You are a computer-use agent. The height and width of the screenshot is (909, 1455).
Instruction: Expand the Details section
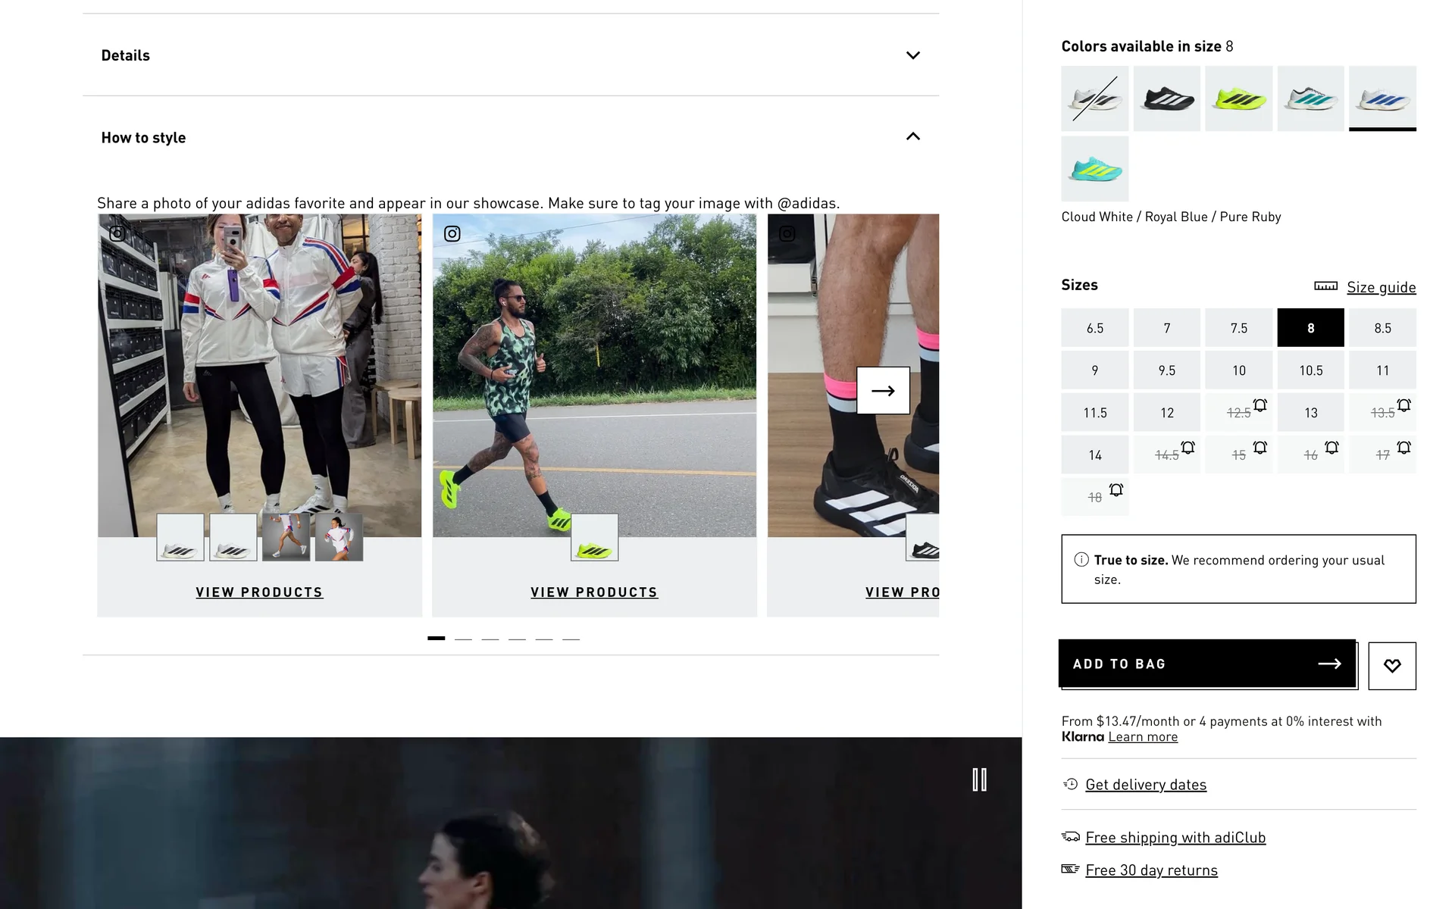point(912,55)
